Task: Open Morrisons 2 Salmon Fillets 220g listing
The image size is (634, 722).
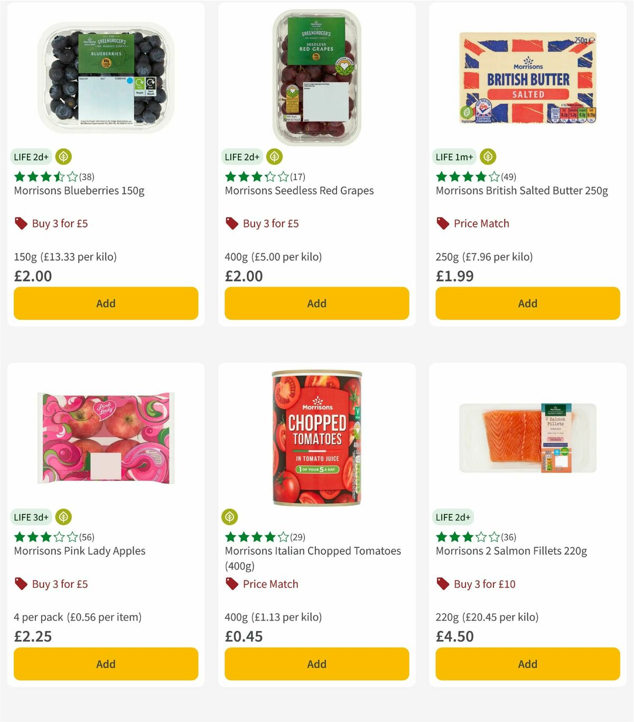Action: [510, 550]
